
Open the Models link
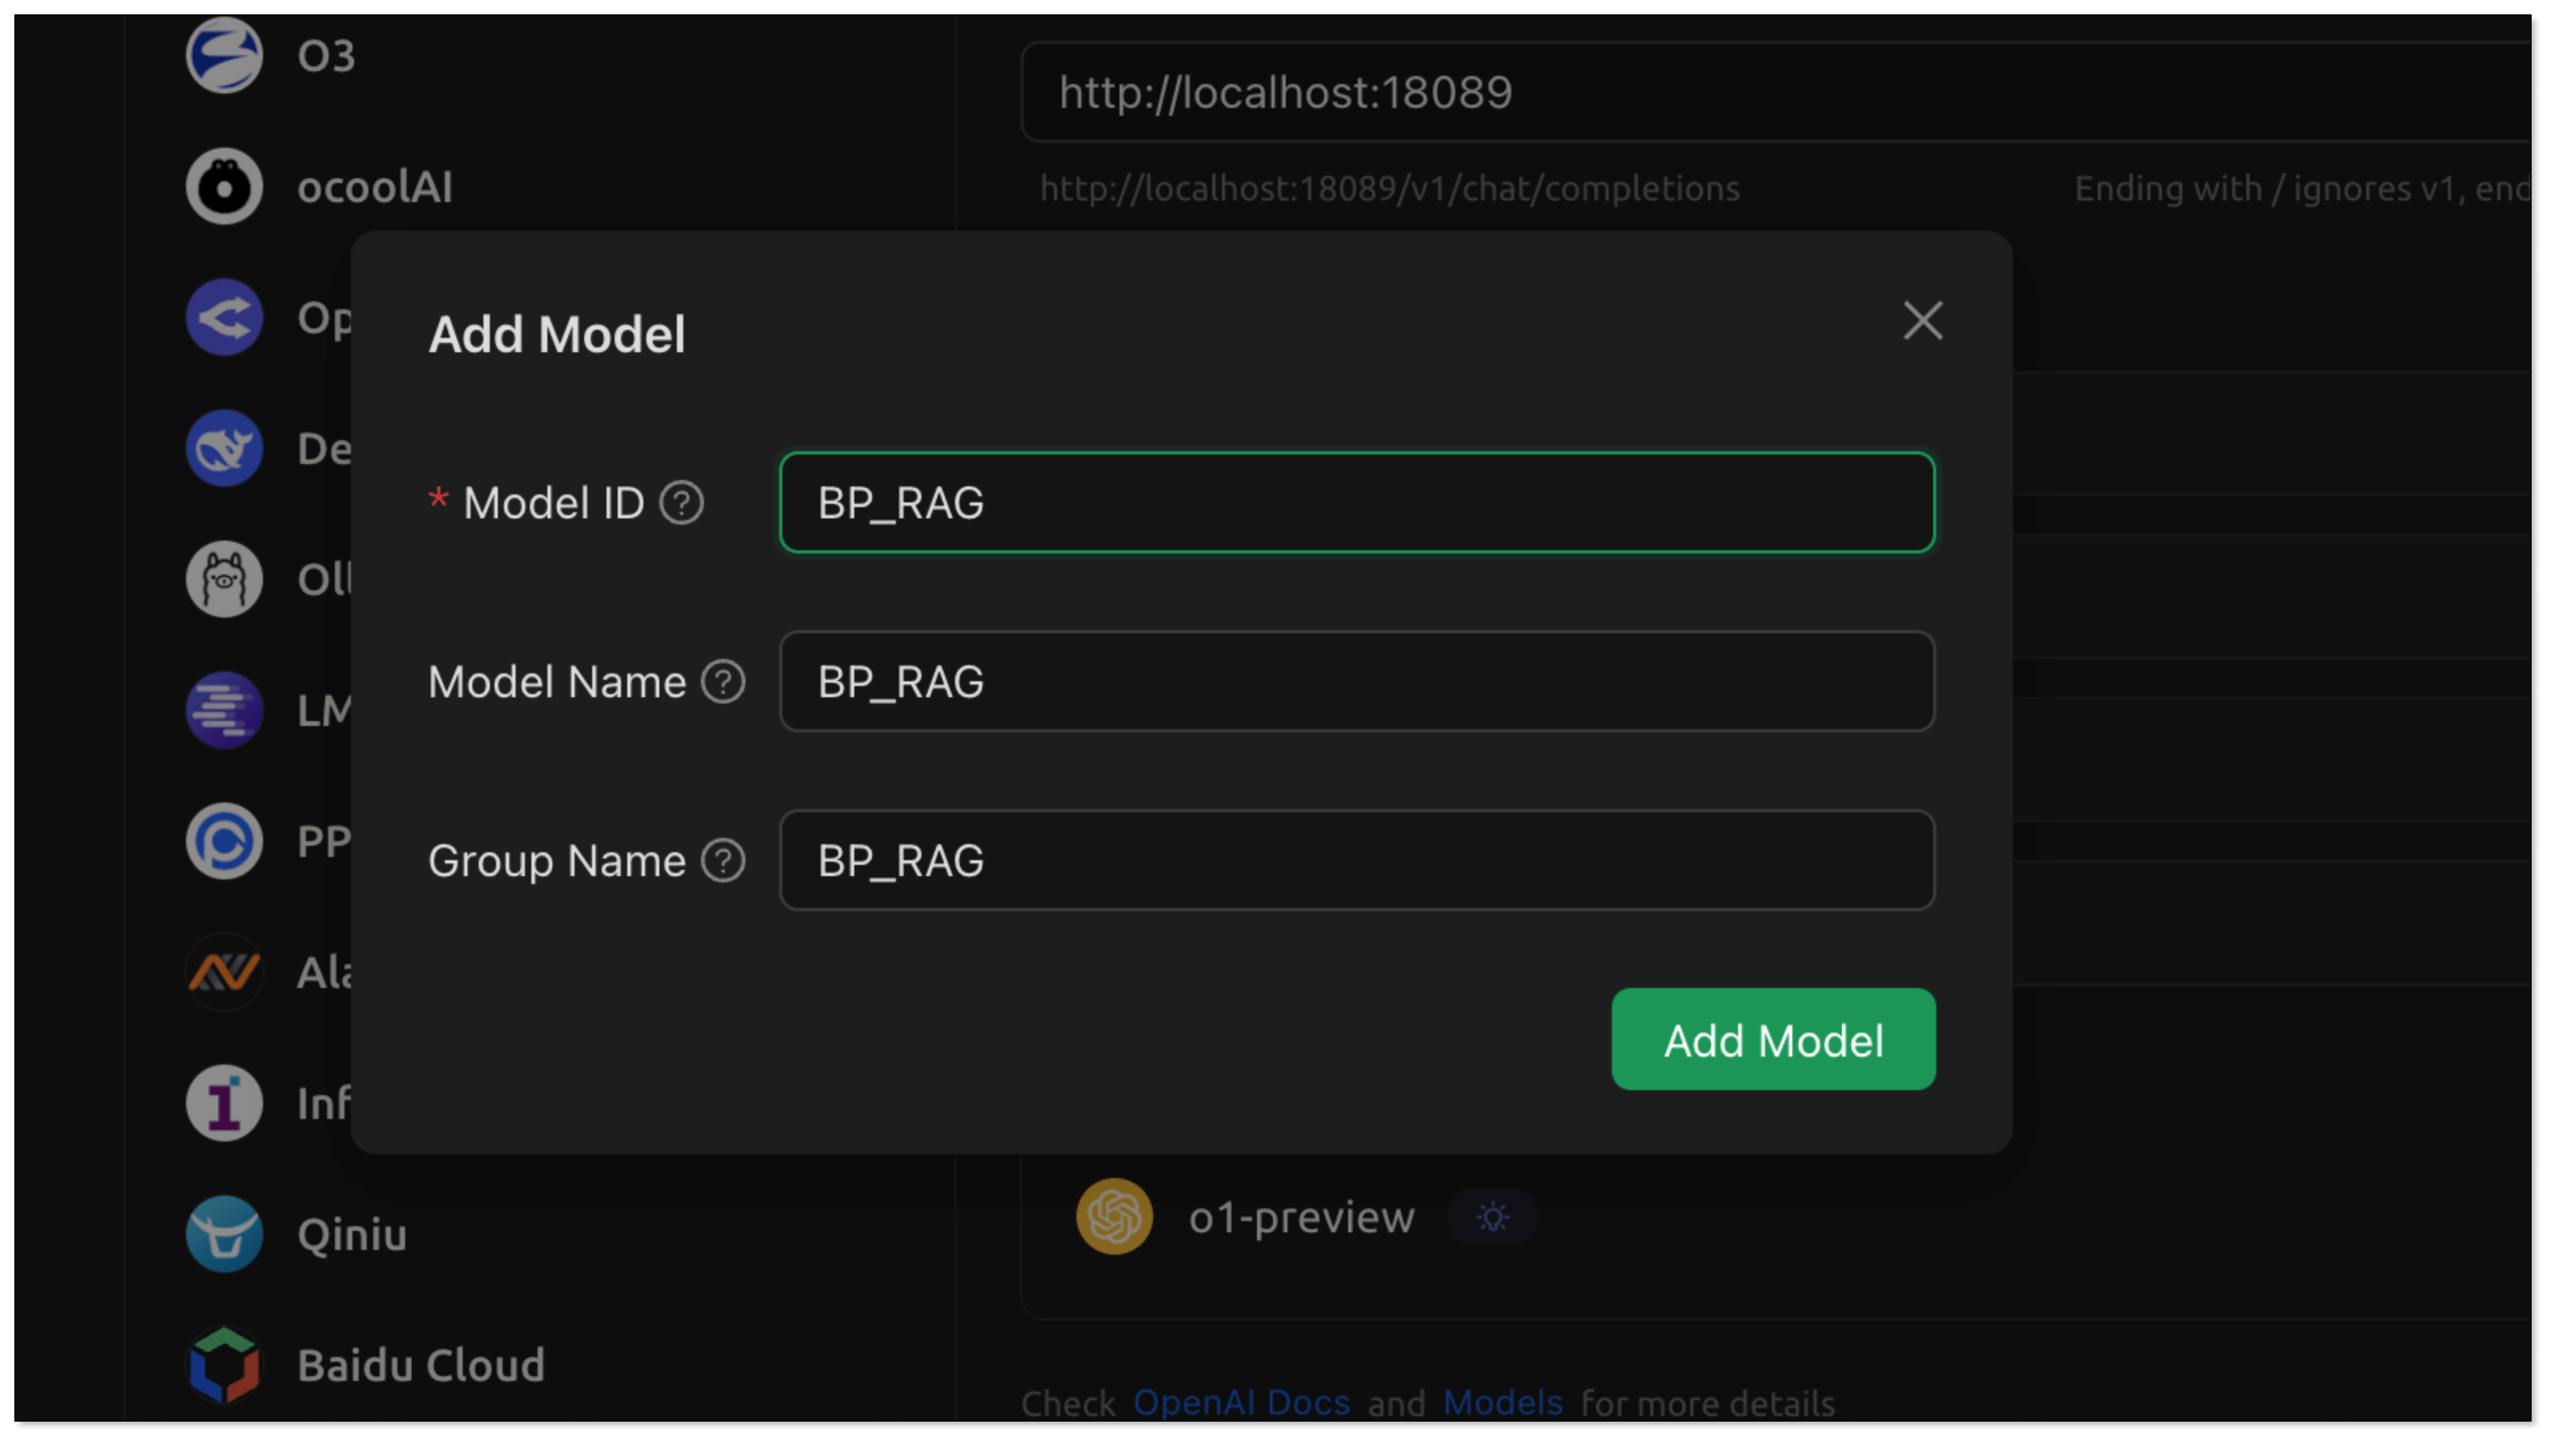(1502, 1402)
